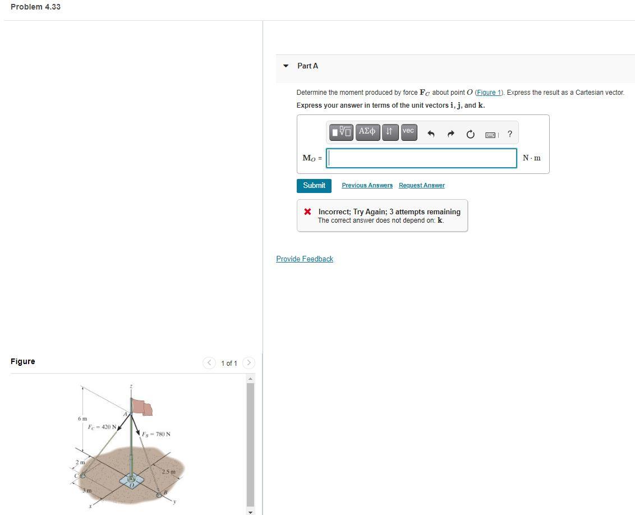Click the 'Figure' heading text
Viewport: 635px width, 515px height.
tap(22, 361)
